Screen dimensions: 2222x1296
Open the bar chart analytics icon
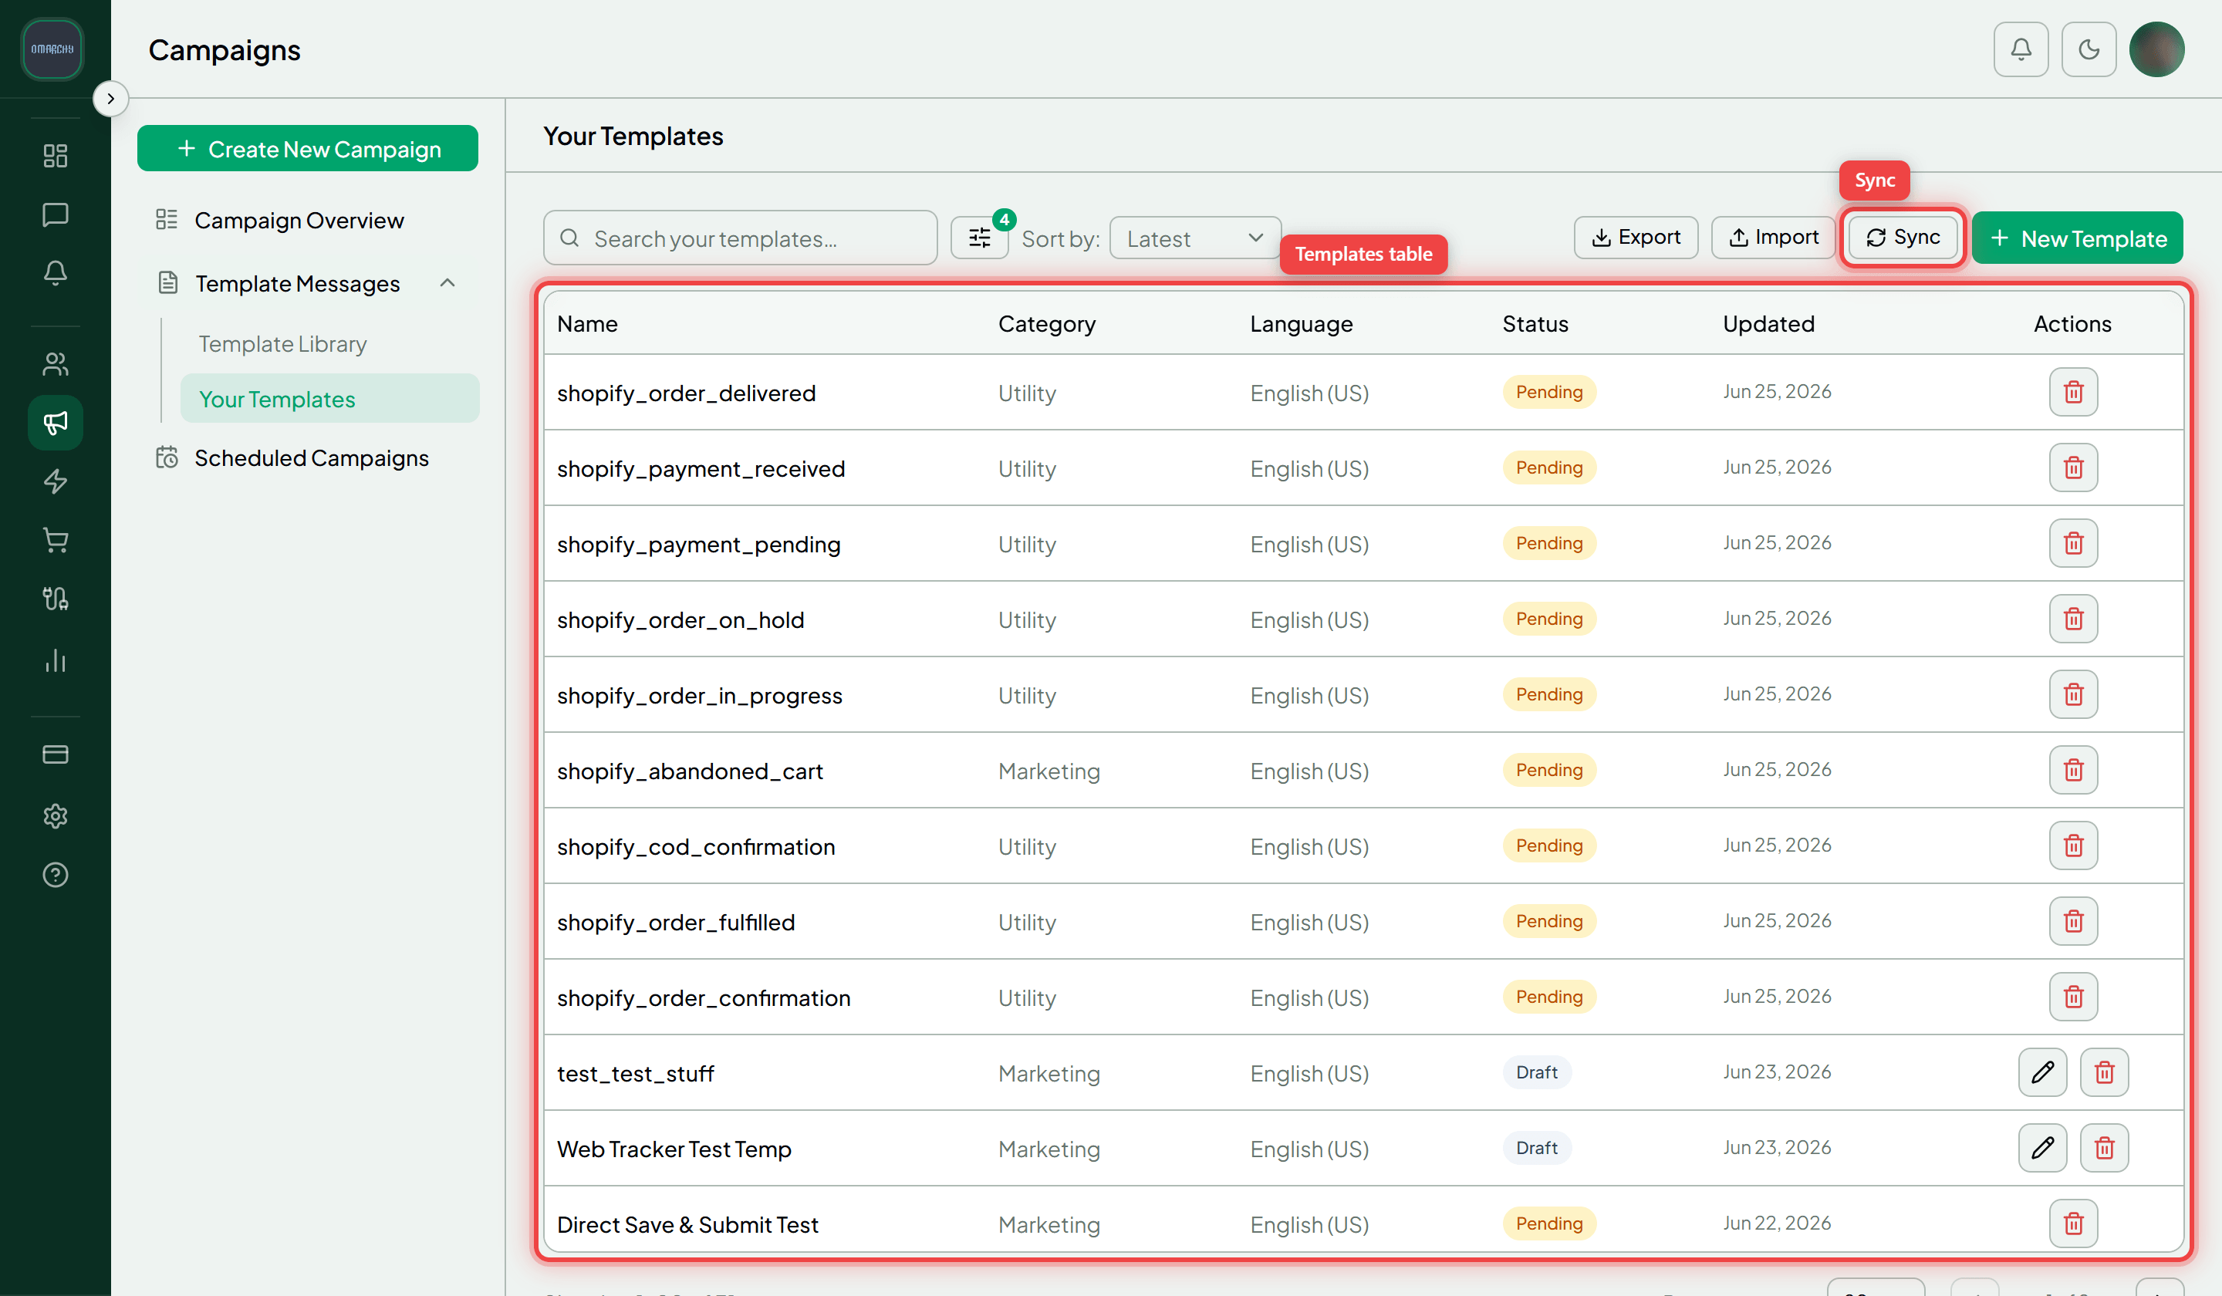[x=56, y=660]
